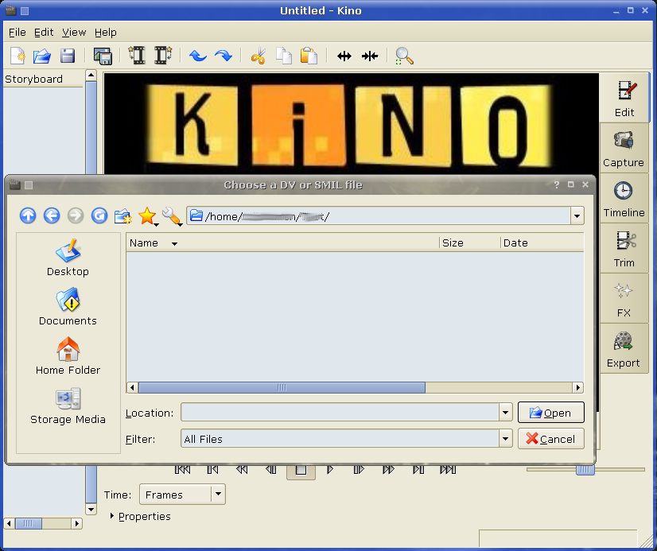The width and height of the screenshot is (657, 551).
Task: Cut scene using scissors icon
Action: click(x=259, y=56)
